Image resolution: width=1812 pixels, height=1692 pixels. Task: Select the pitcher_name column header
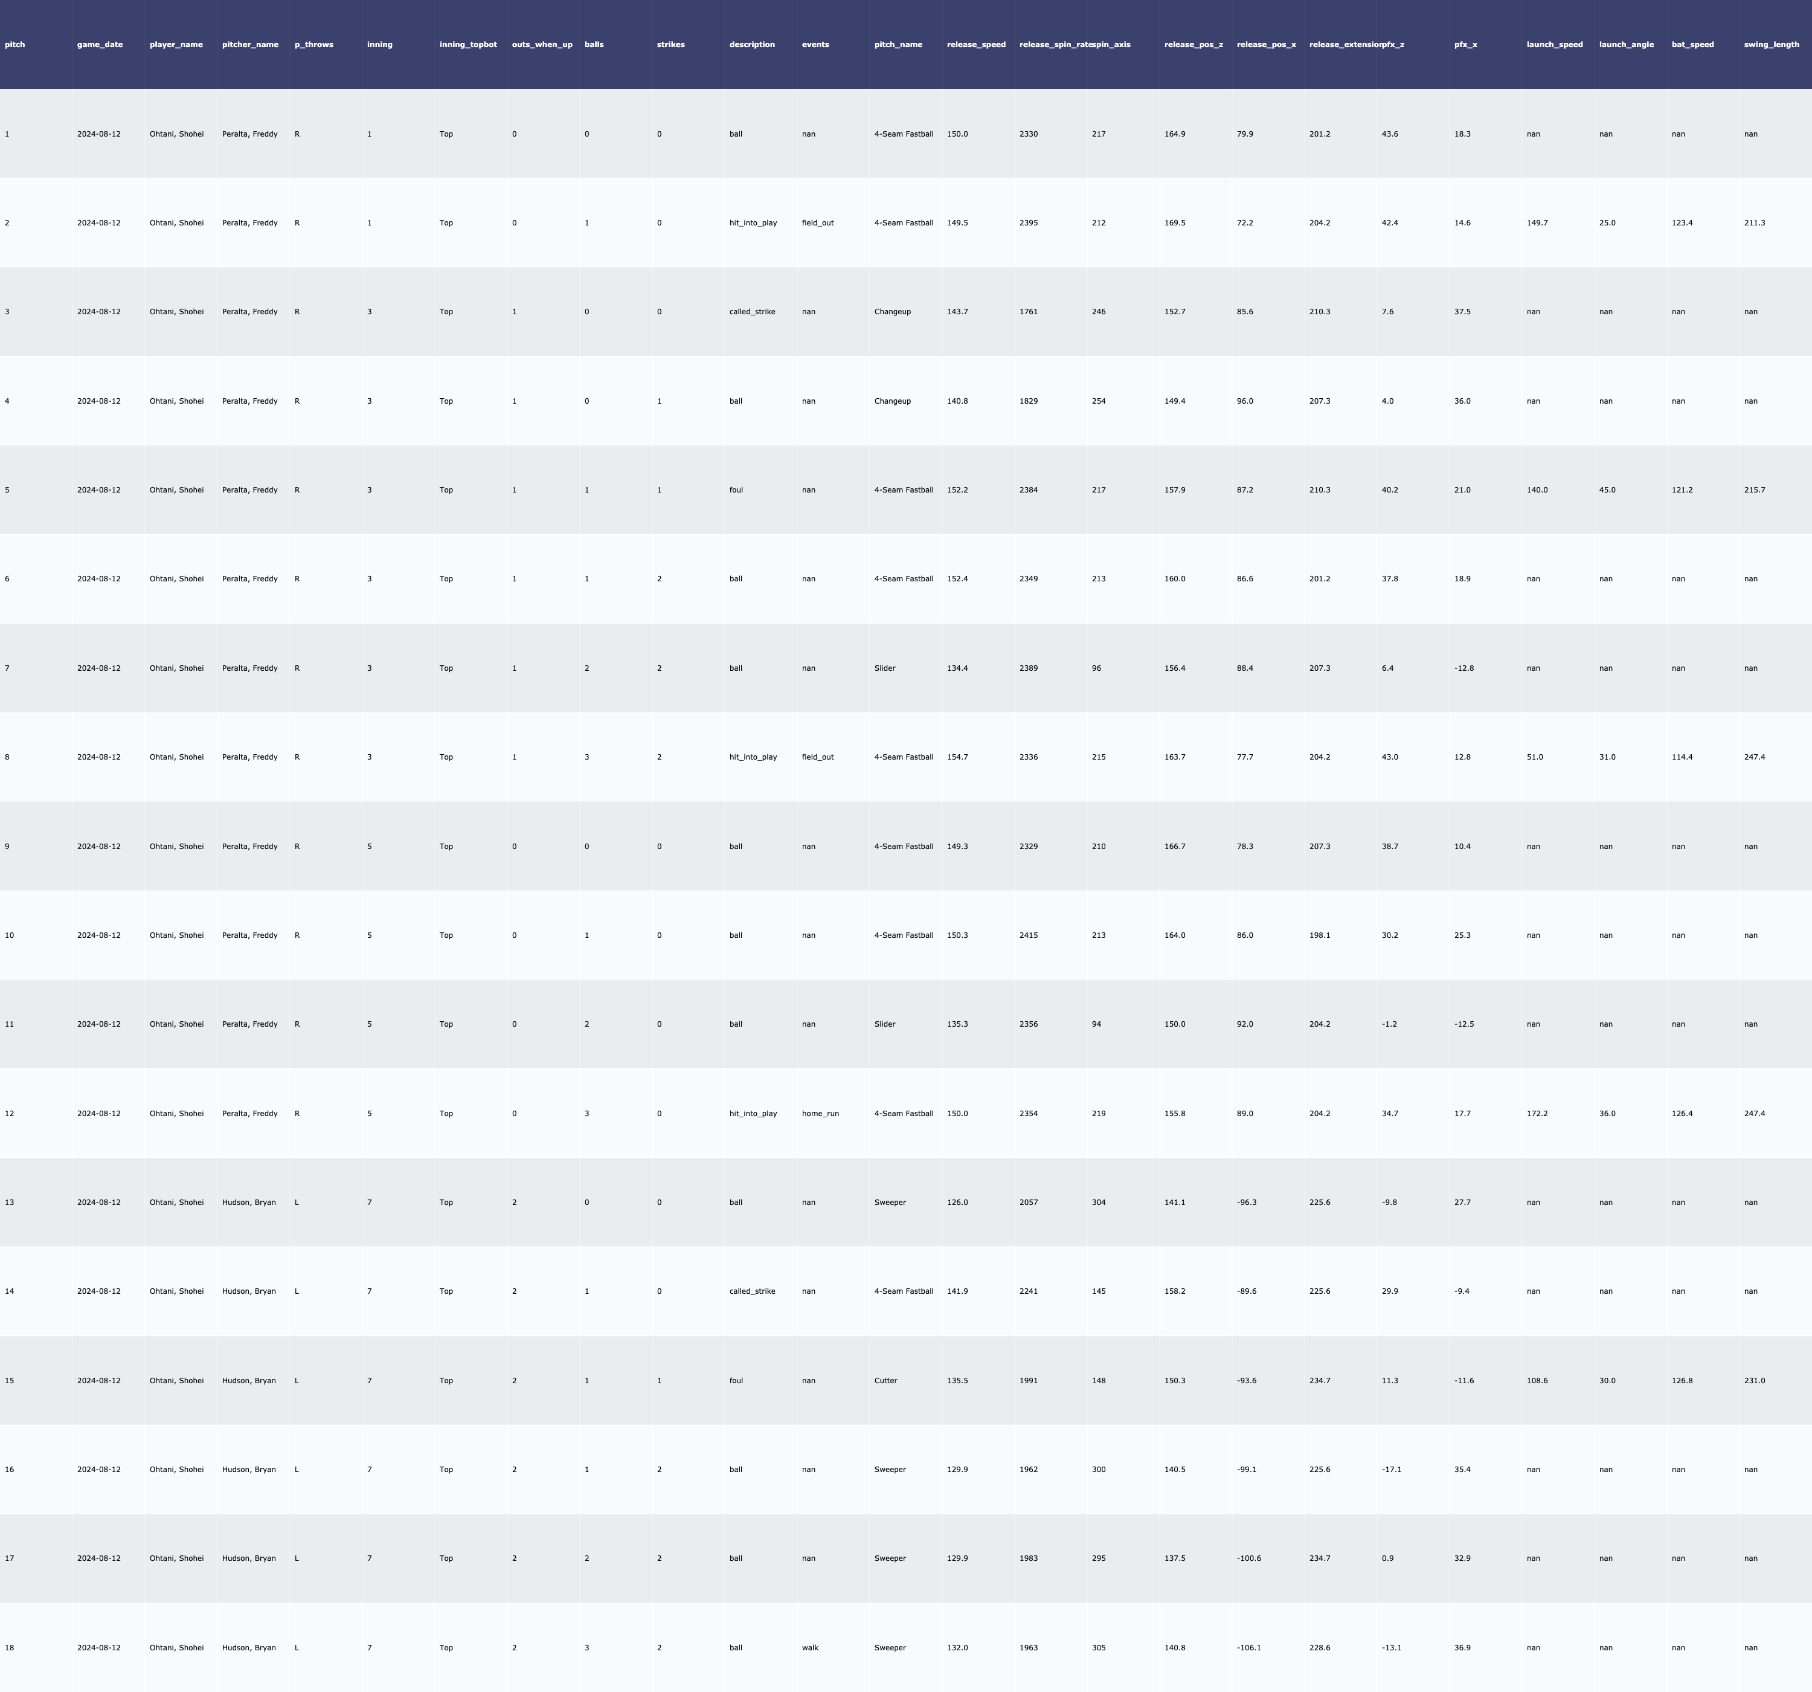(x=249, y=45)
